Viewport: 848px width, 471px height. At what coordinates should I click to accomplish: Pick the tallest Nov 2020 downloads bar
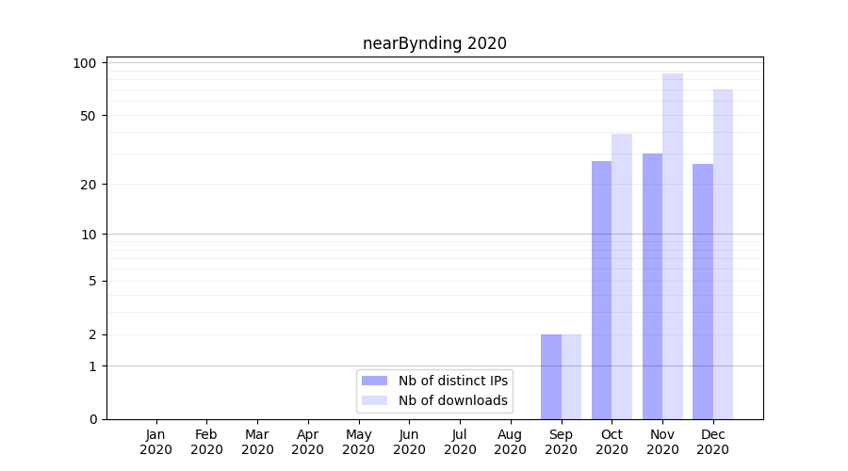673,247
